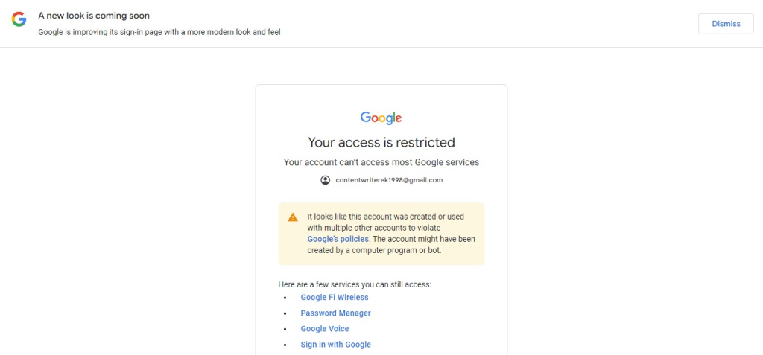Dismiss the new look notification

point(726,23)
